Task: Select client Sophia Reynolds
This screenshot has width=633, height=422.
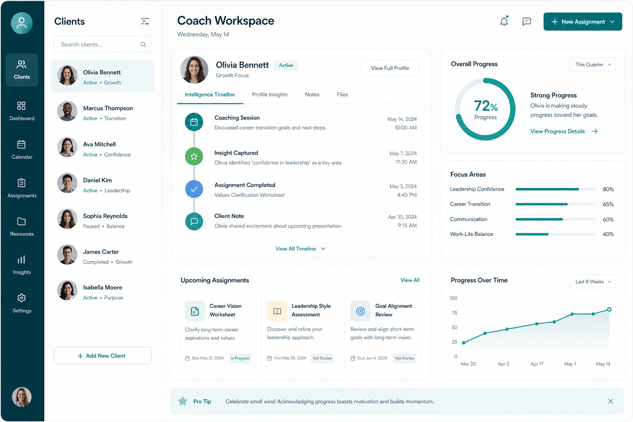Action: coord(103,220)
